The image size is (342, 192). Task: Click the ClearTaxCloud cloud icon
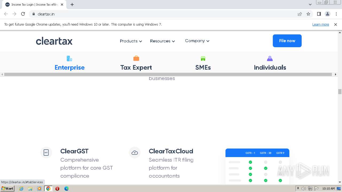point(135,153)
